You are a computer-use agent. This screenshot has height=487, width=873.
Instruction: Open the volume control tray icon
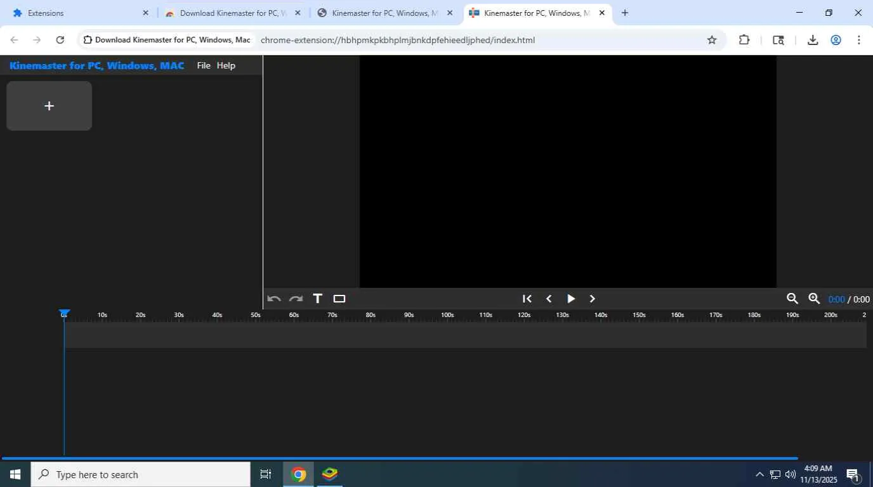tap(790, 474)
